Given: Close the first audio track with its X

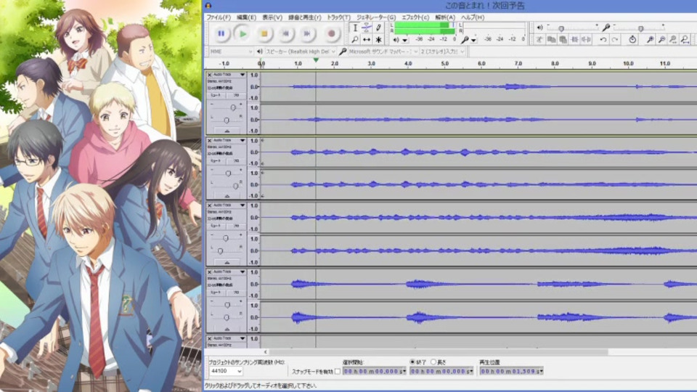Looking at the screenshot, I should pyautogui.click(x=209, y=75).
